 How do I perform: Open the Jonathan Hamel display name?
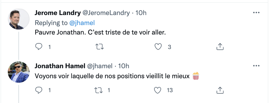60,66
